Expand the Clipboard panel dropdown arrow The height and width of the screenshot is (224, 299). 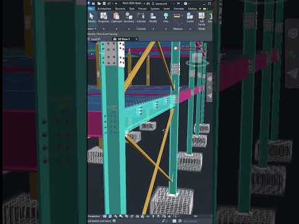(x=116, y=29)
